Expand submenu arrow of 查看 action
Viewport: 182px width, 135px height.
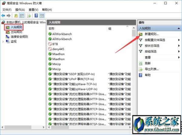pyautogui.click(x=179, y=57)
